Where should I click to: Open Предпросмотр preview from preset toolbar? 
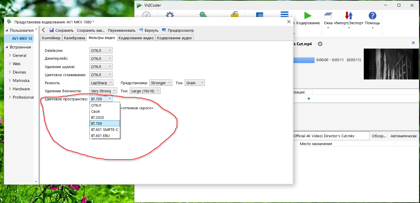point(178,30)
